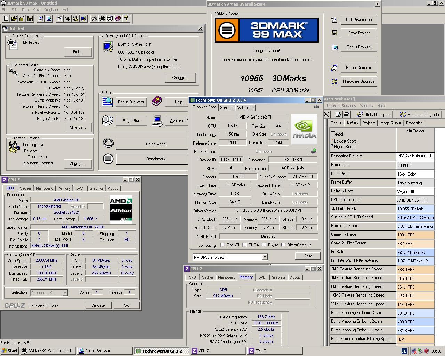Click the purple help book toolbar icon
This screenshot has width=445, height=356.
pos(118,18)
